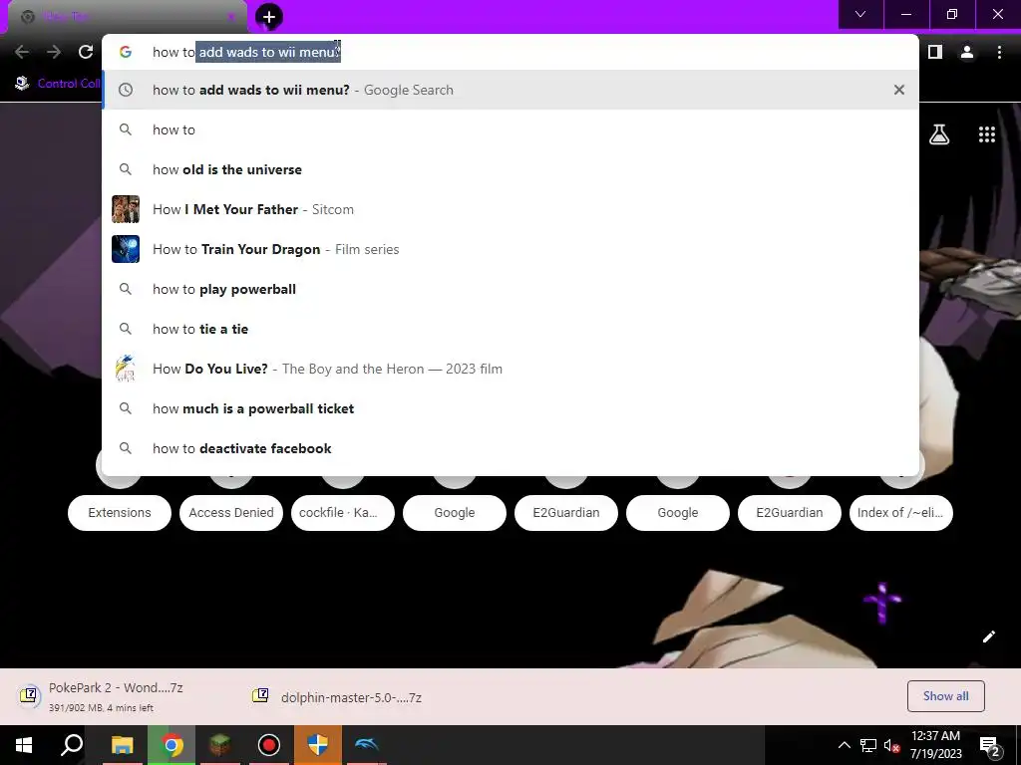The height and width of the screenshot is (765, 1021).
Task: Select 'how to add wads to wii menu?' suggestion
Action: click(x=510, y=90)
